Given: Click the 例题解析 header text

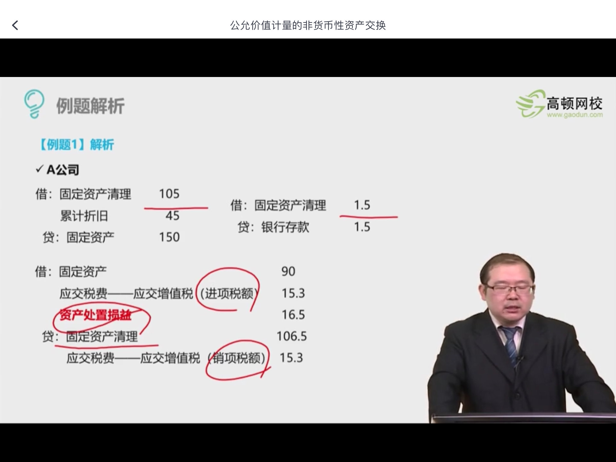Looking at the screenshot, I should point(90,105).
